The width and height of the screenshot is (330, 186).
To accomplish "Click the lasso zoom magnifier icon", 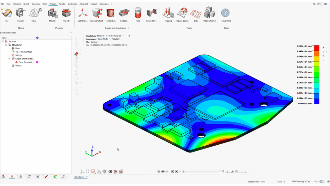I will tap(99, 172).
